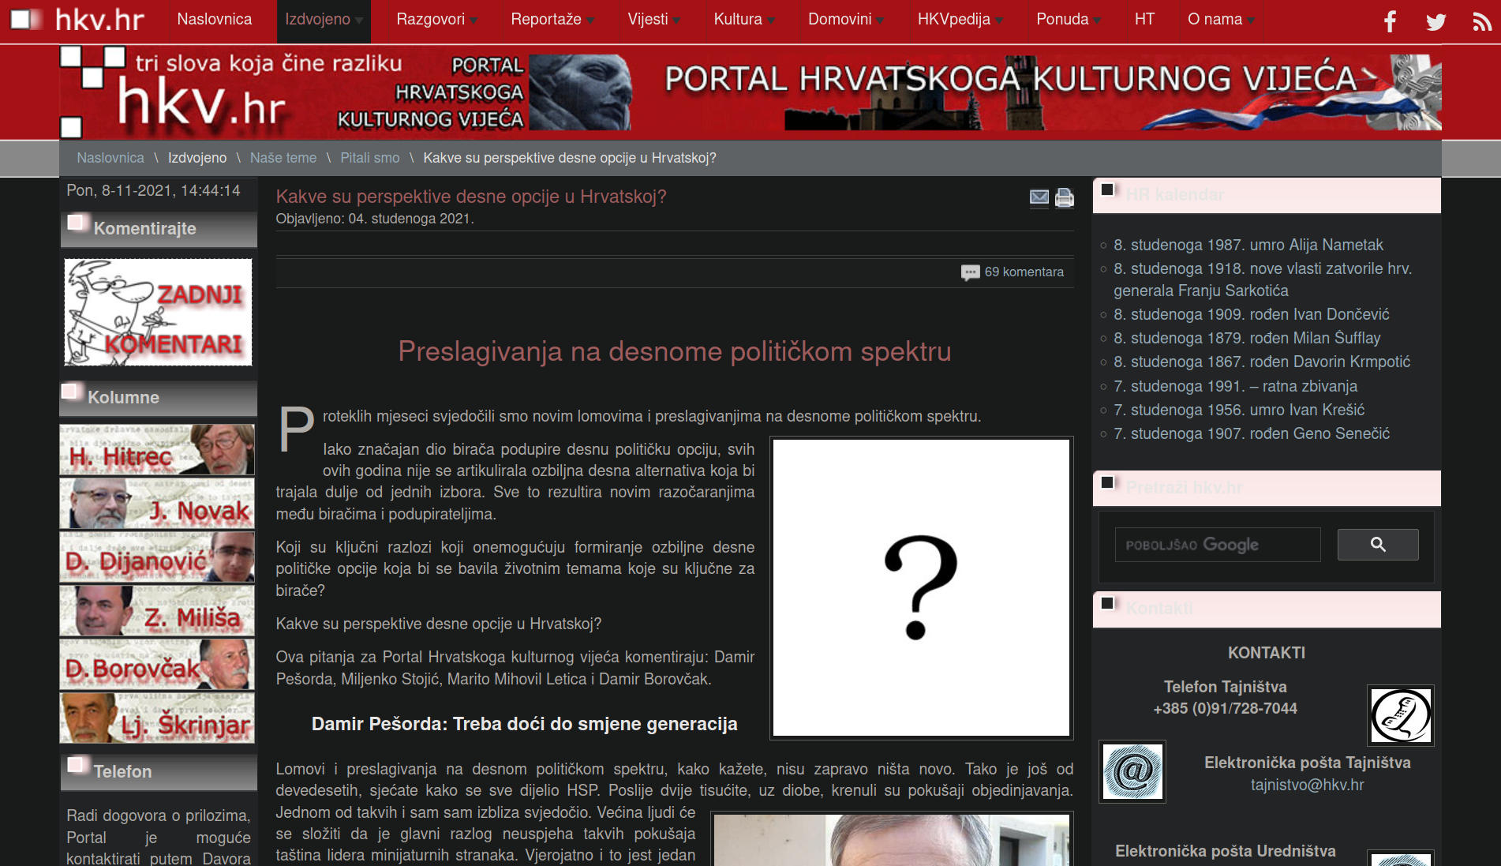Screen dimensions: 1501x866
Task: Open the Naslovnica menu item
Action: (x=214, y=20)
